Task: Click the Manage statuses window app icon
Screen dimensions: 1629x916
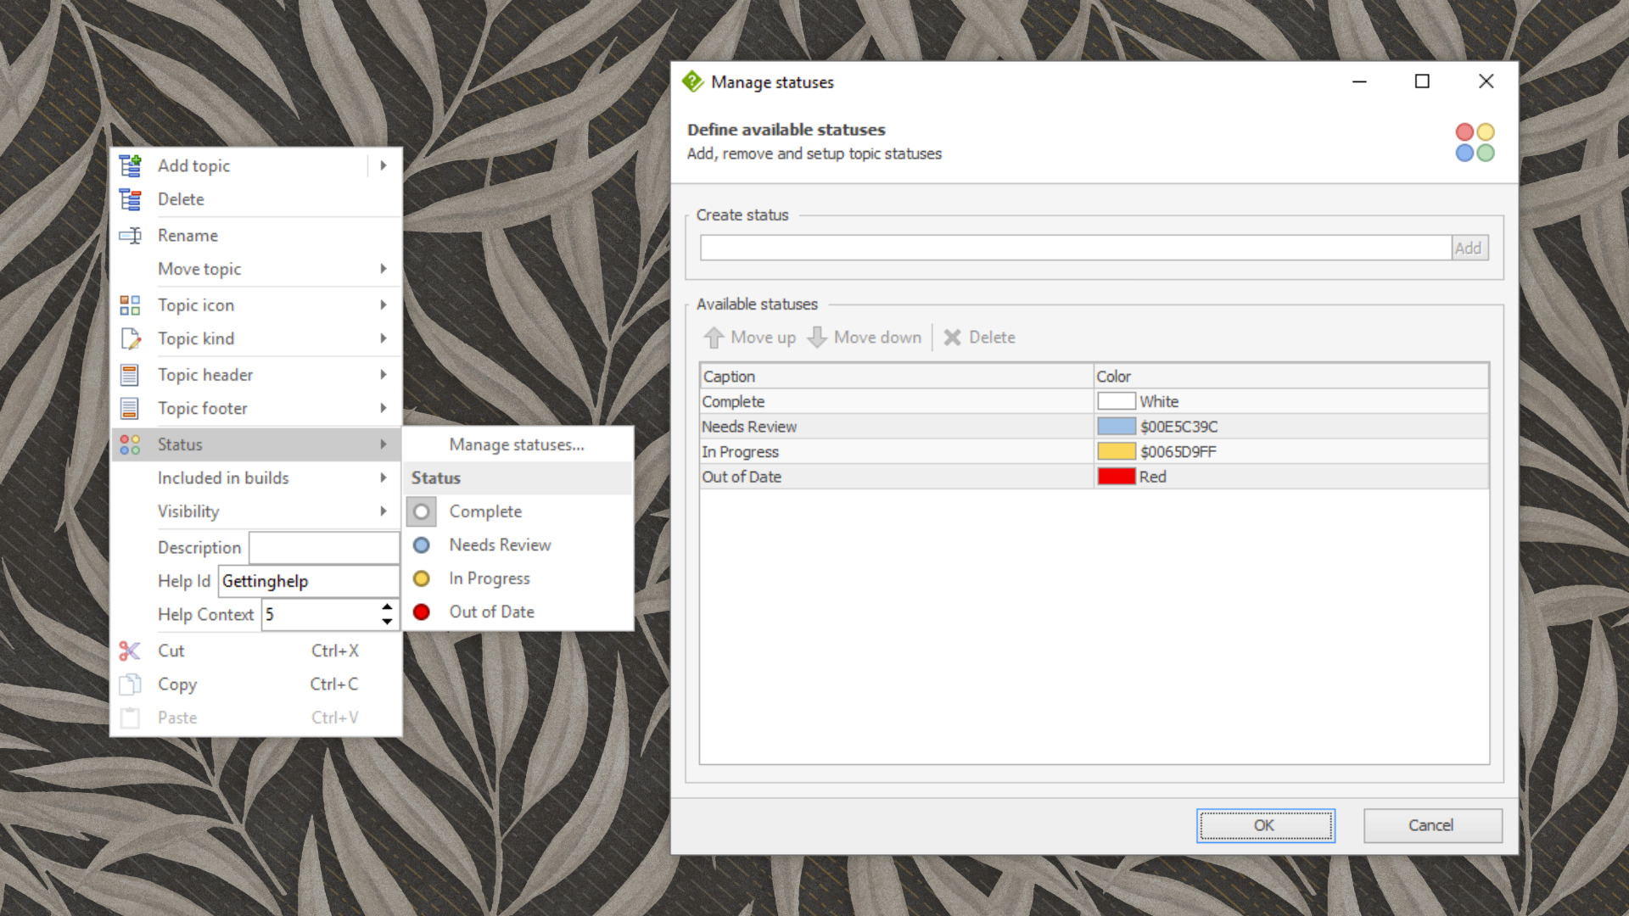Action: 692,81
